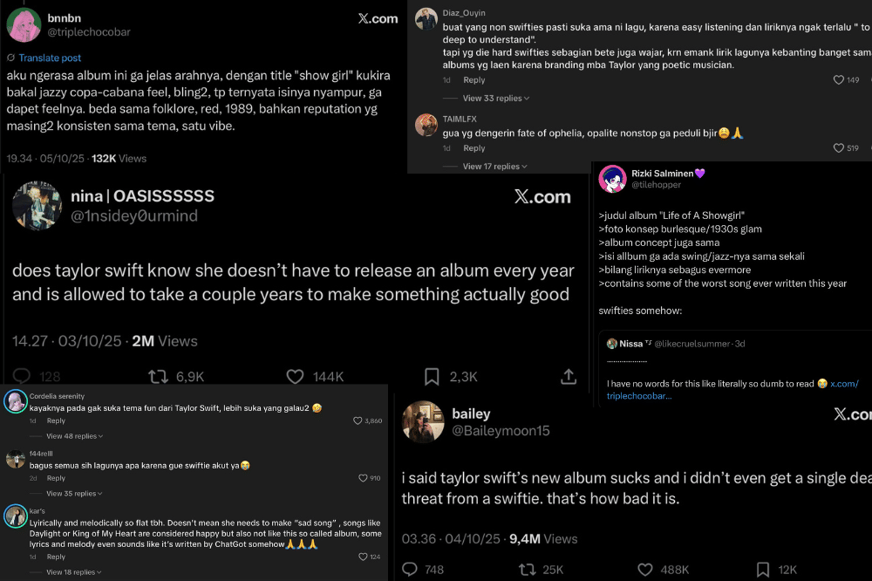Click the retweet icon showing 25K on bailey's tweet

pos(529,569)
